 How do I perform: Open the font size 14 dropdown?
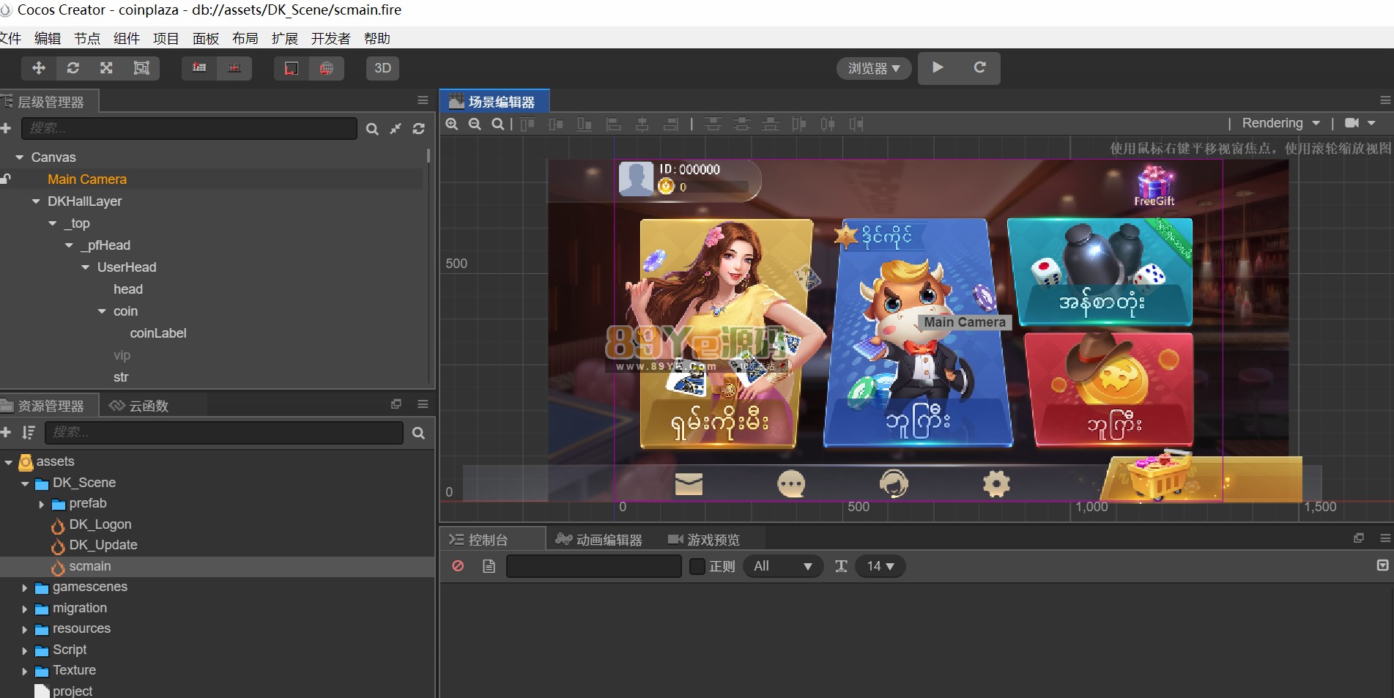(880, 566)
